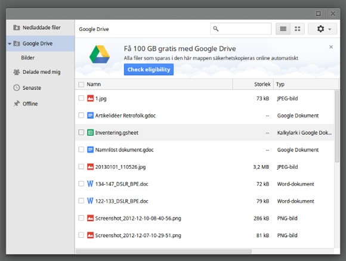Click the document icon of Namnlöst dokument.gdoc
346x261 pixels.
click(x=90, y=150)
